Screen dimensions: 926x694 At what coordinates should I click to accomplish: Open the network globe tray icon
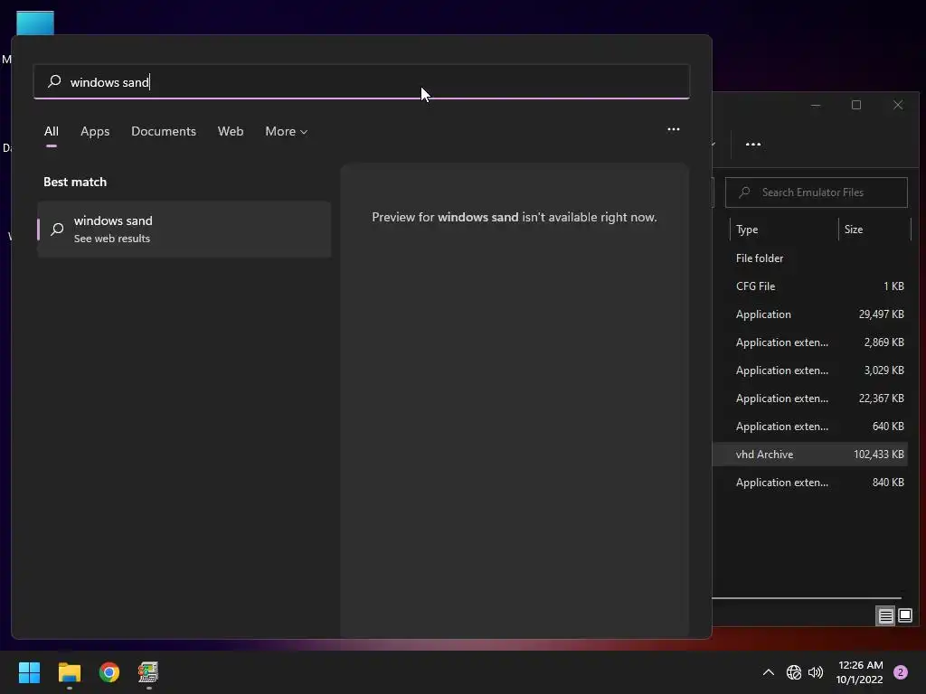pyautogui.click(x=794, y=672)
